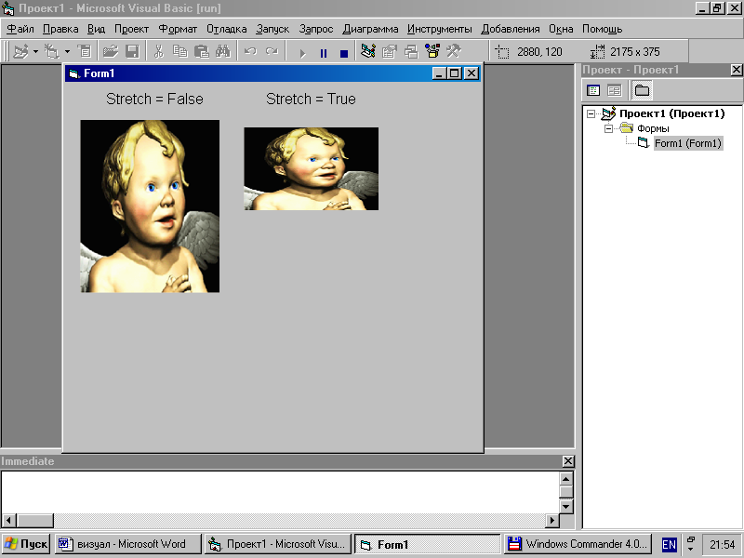Screen dimensions: 744x558
Task: Click the Stretch = False cherub image
Action: click(150, 206)
